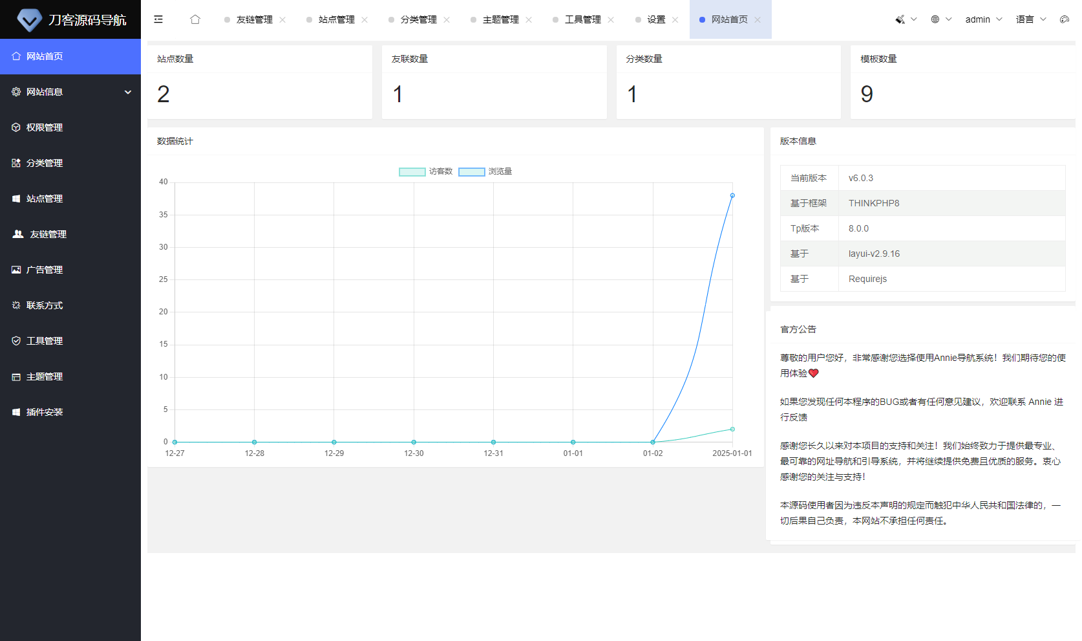Toggle the 访客数 legend in the chart
Screen dimensions: 1082x641
(425, 171)
